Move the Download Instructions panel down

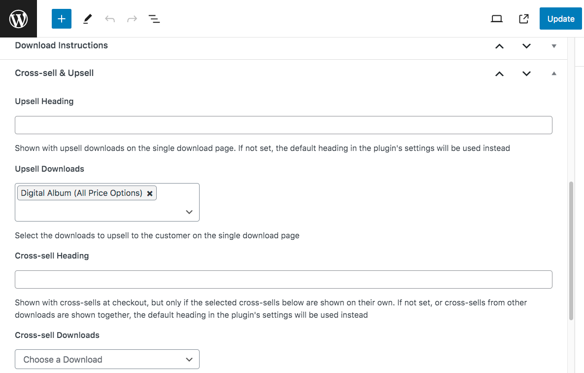[x=526, y=45]
